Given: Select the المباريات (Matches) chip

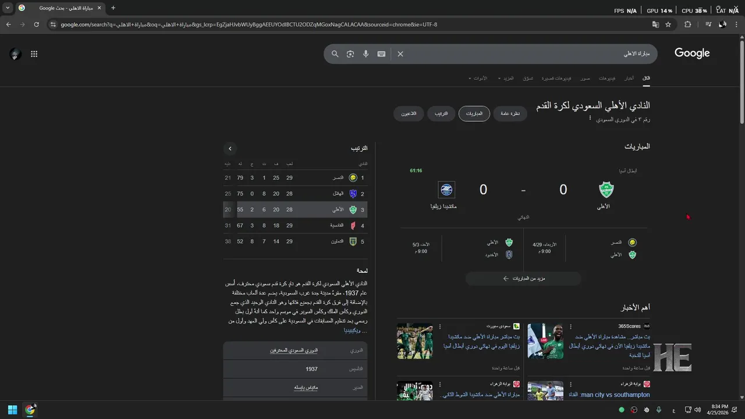Looking at the screenshot, I should tap(474, 114).
